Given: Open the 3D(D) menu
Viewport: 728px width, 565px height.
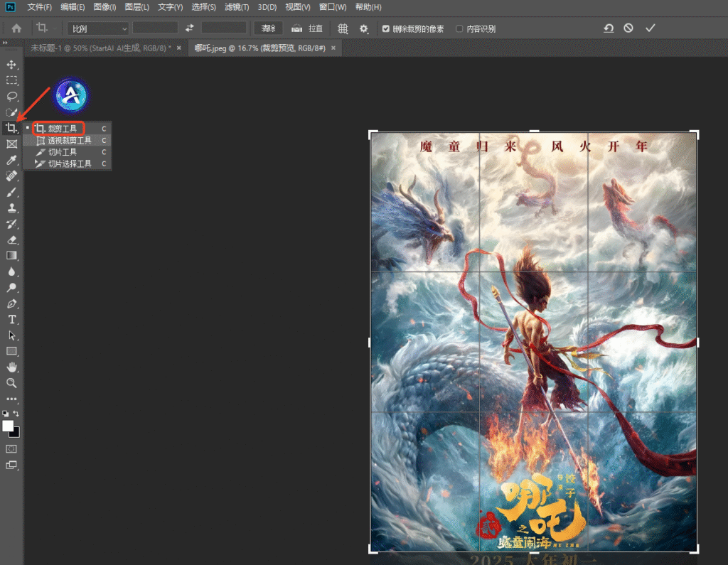Looking at the screenshot, I should pyautogui.click(x=267, y=7).
